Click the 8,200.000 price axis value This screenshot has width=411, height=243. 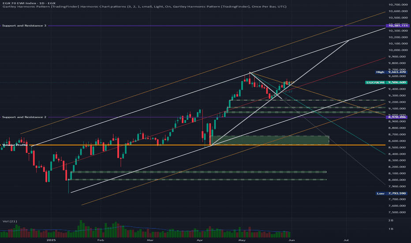tap(398, 167)
